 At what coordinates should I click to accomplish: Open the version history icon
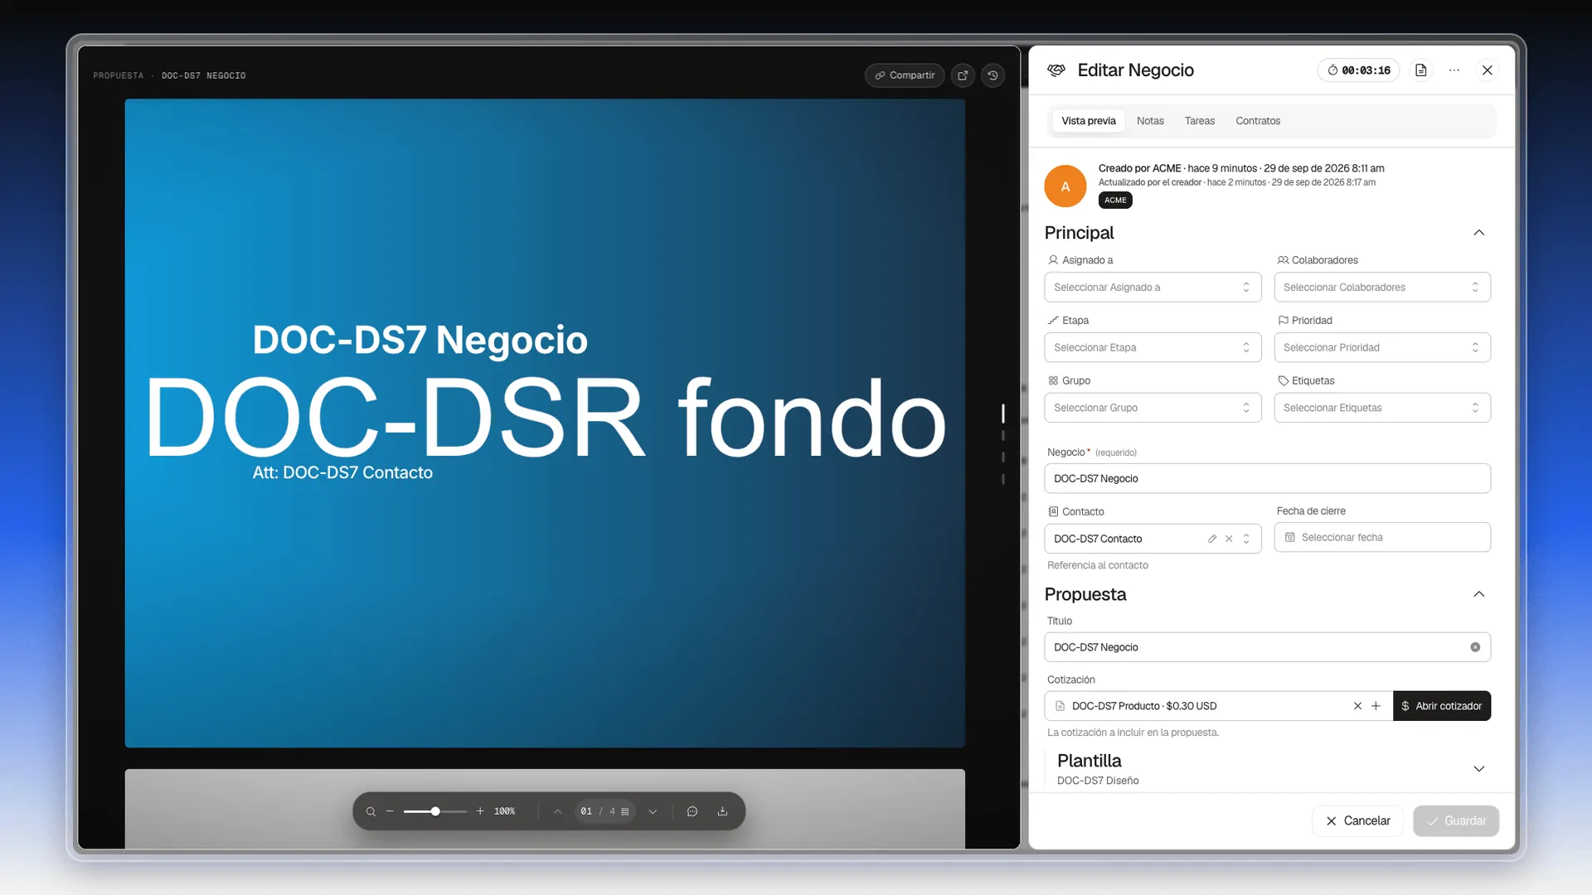tap(993, 75)
